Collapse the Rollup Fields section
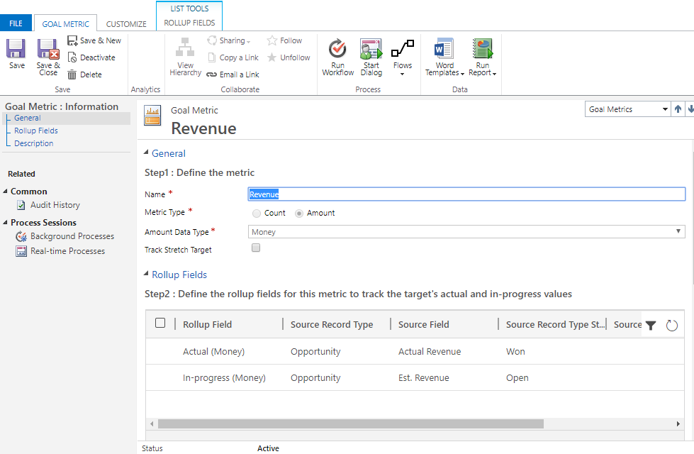 click(146, 274)
